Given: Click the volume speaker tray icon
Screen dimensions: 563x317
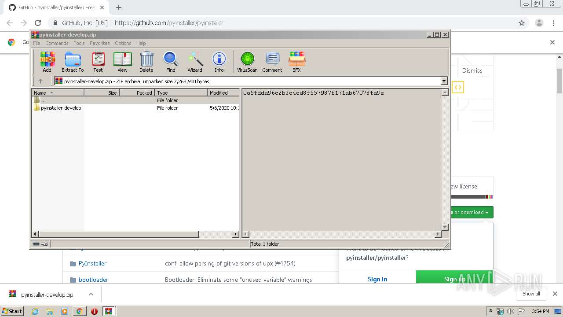Looking at the screenshot, I should [x=510, y=311].
